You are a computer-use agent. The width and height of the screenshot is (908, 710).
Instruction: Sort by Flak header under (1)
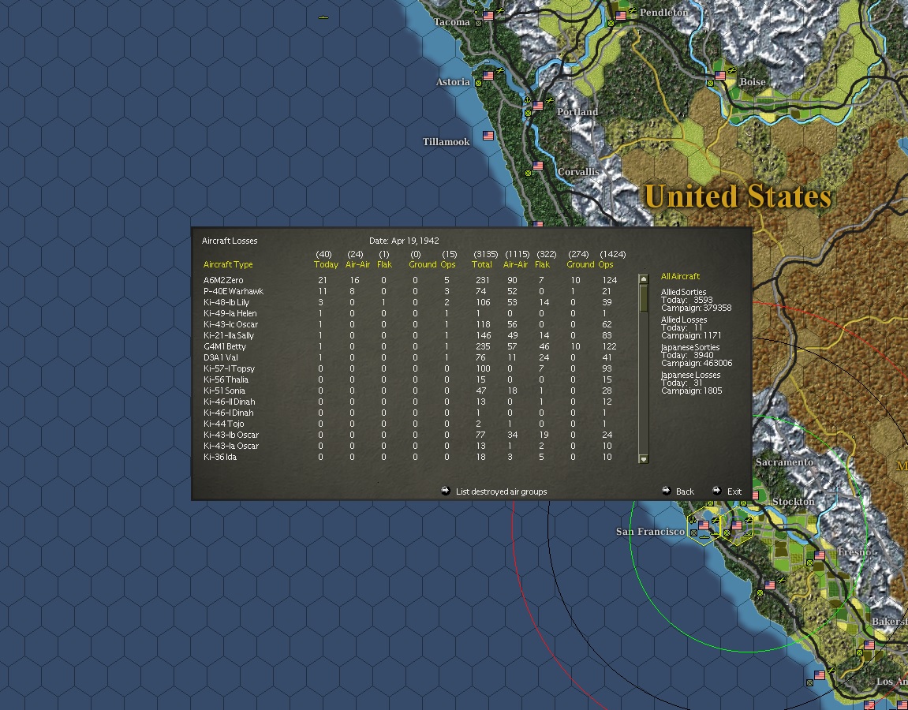[x=384, y=264]
